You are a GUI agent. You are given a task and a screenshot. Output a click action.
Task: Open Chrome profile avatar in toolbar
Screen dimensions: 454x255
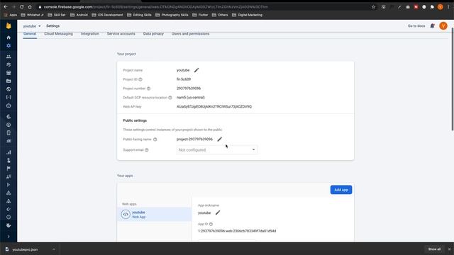440,7
